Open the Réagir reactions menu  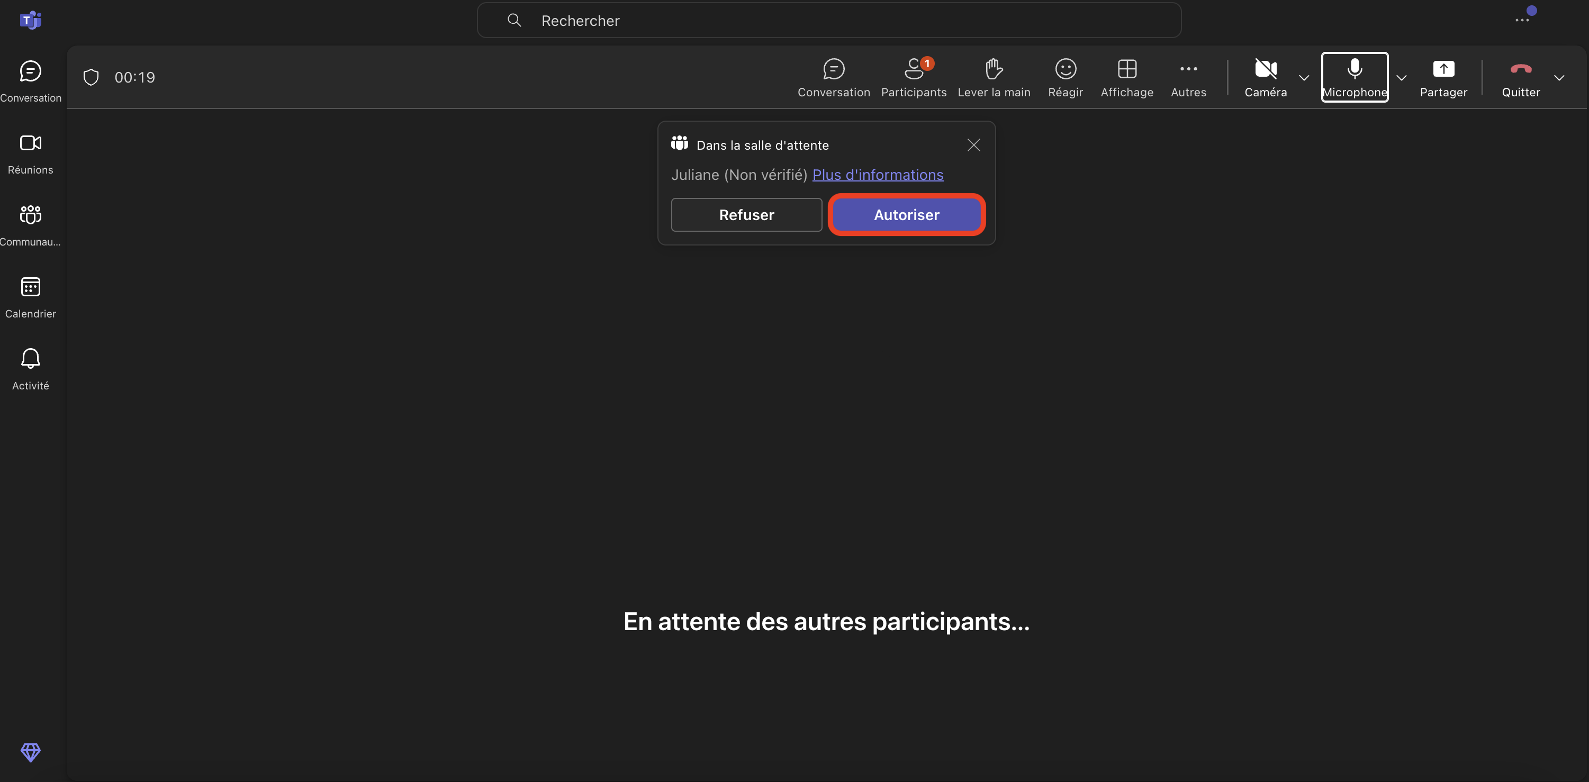[x=1064, y=77]
